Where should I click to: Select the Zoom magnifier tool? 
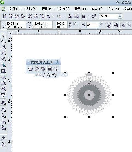click(3, 53)
